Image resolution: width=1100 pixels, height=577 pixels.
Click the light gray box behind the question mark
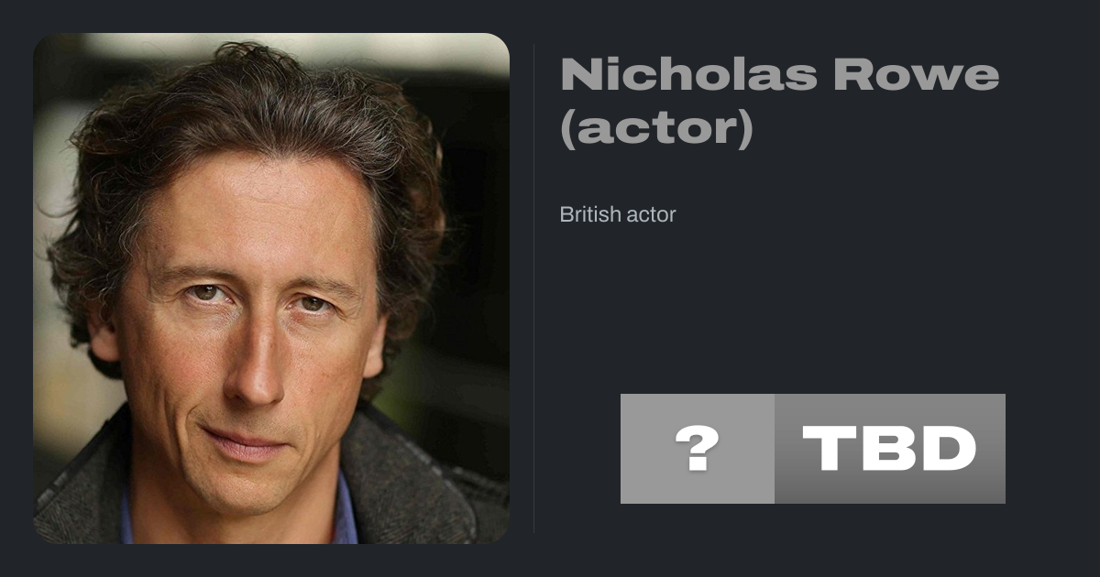coord(698,449)
